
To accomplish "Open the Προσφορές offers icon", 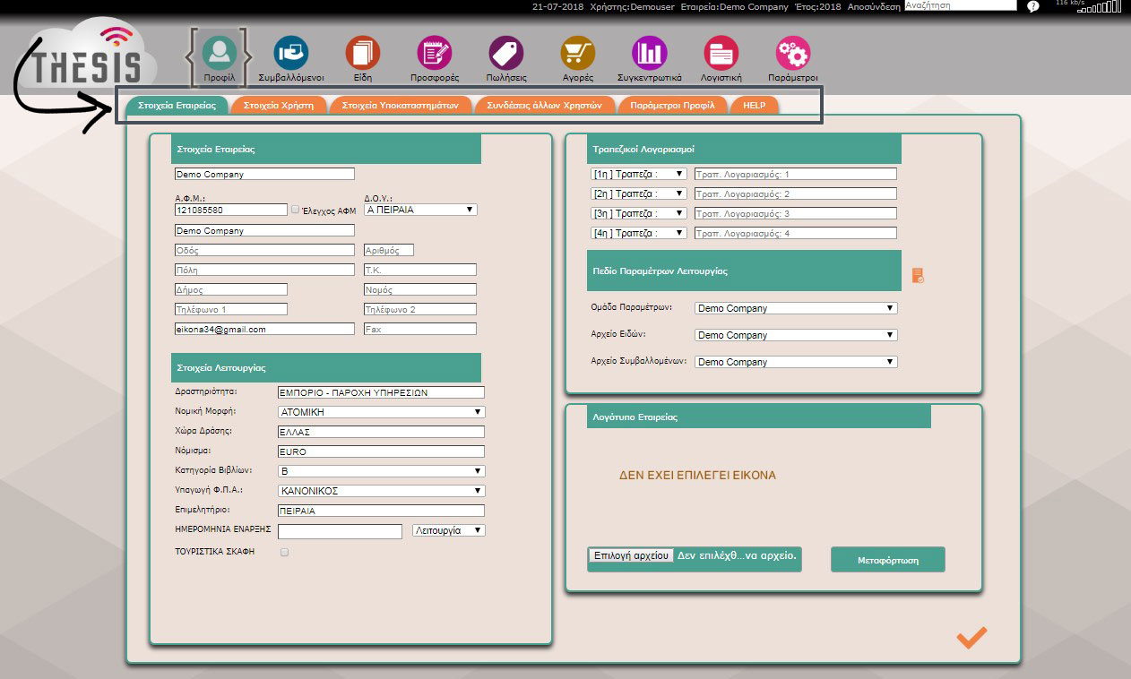I will click(435, 54).
